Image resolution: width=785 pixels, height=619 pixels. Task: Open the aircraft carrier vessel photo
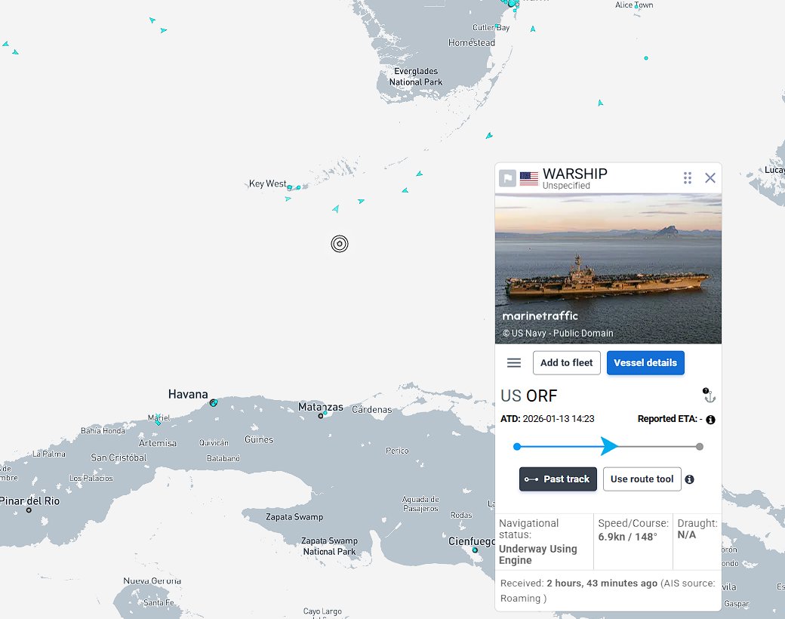[608, 268]
